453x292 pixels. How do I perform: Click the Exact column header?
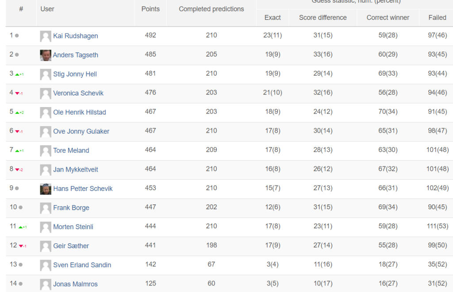coord(273,18)
